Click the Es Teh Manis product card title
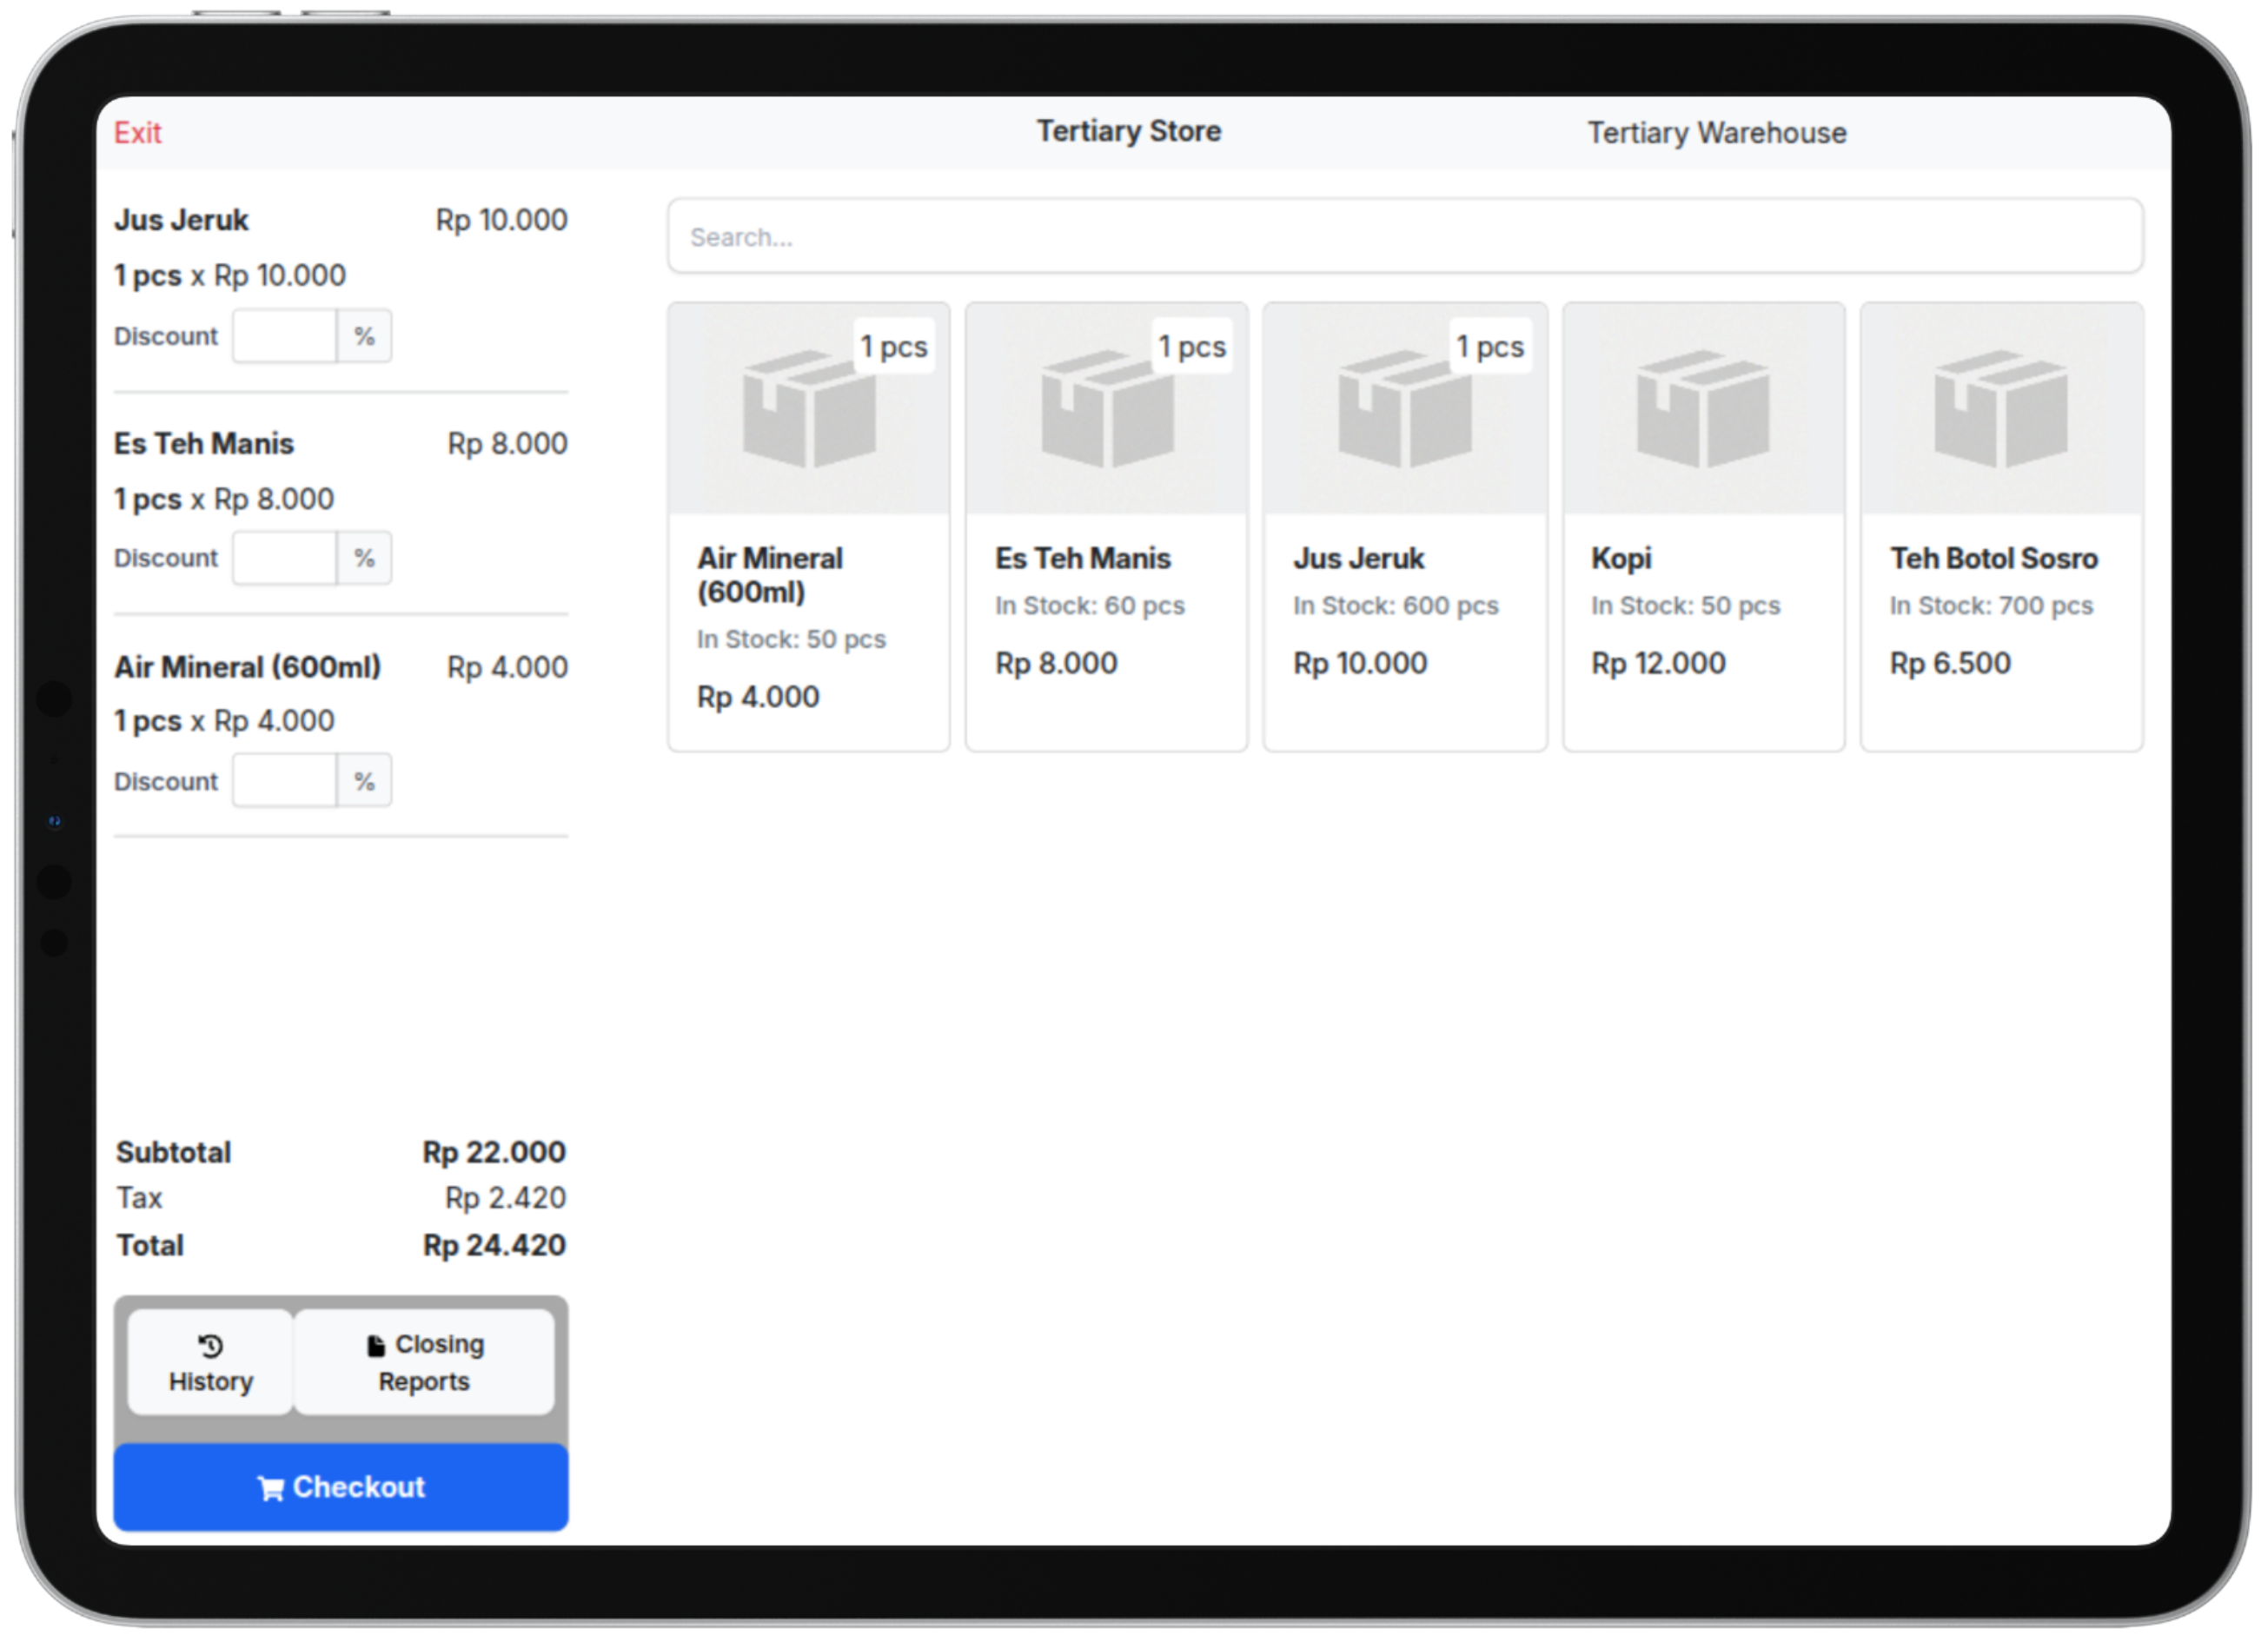The width and height of the screenshot is (2268, 1642). 1082,558
